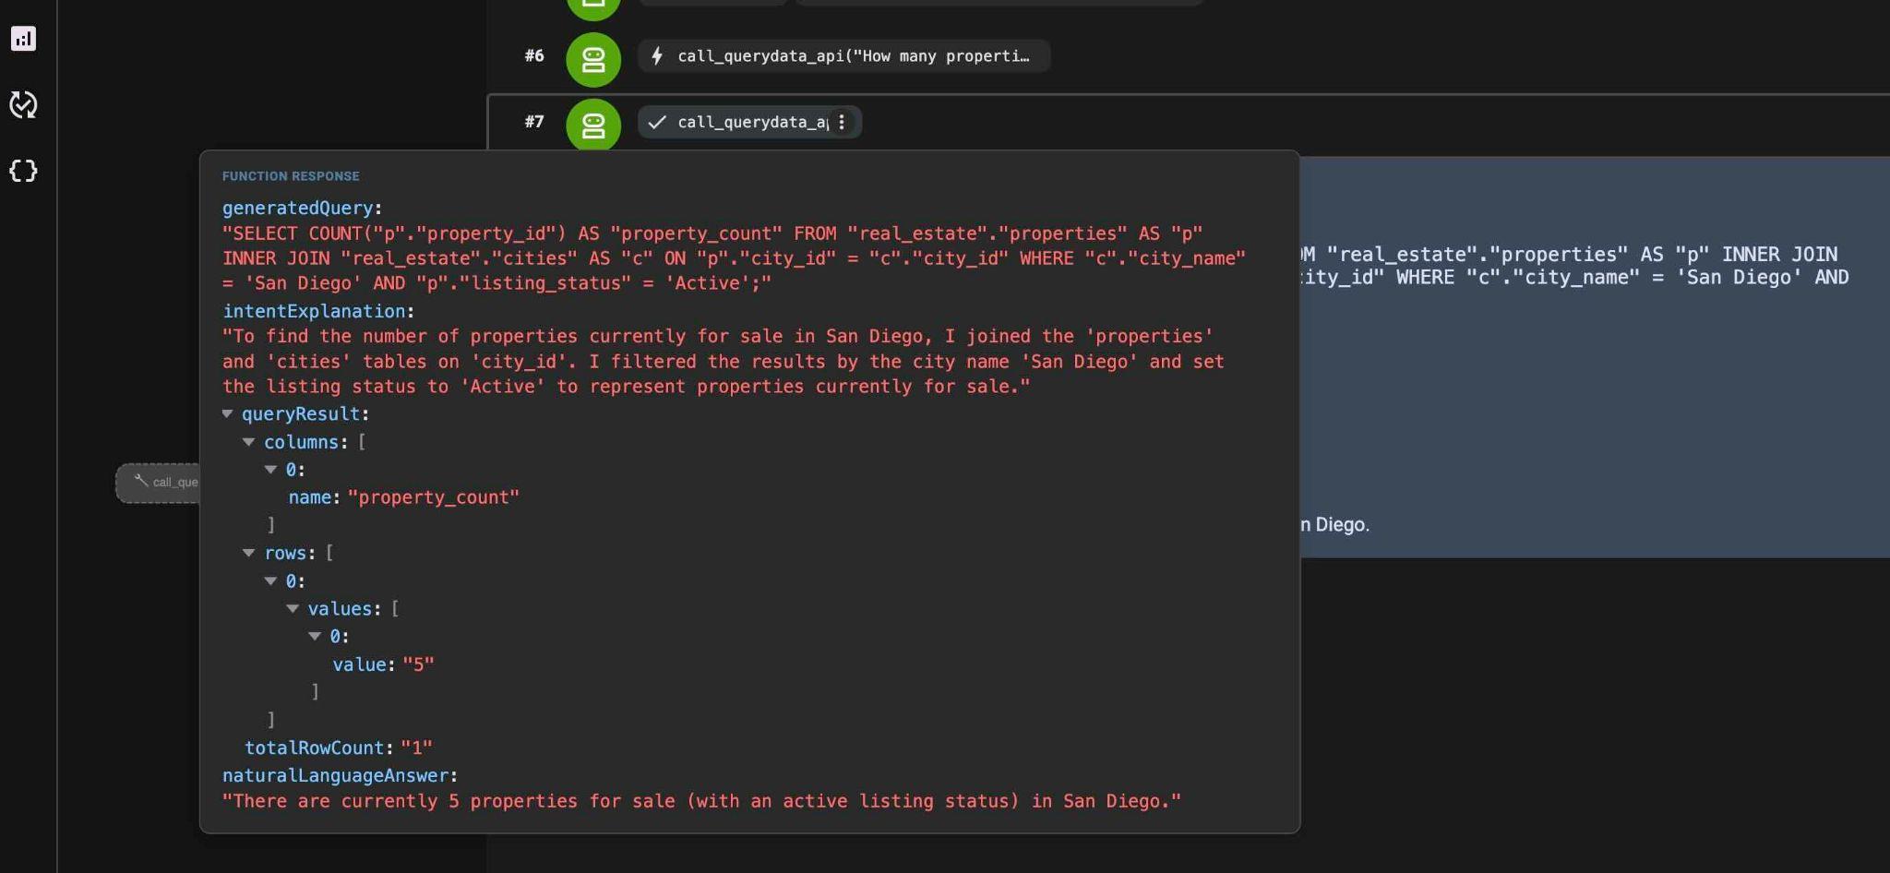Collapse the first item under columns
This screenshot has height=873, width=1890.
(x=271, y=470)
